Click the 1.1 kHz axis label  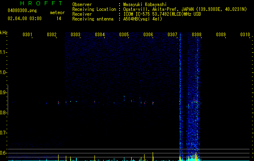point(3,52)
